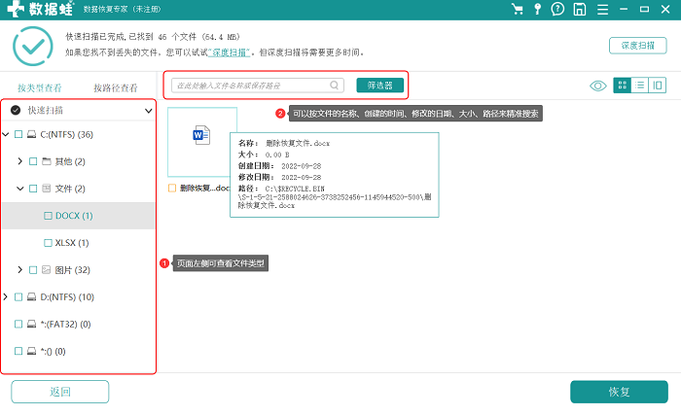The height and width of the screenshot is (415, 681).
Task: Select the XLSX (1) tree row
Action: 79,243
